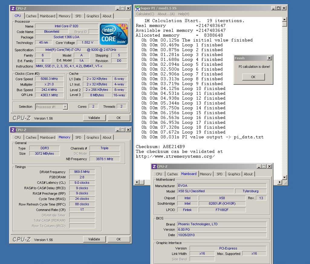Click the Checksum A8E214B9 line
310x264 pixels.
coord(160,147)
